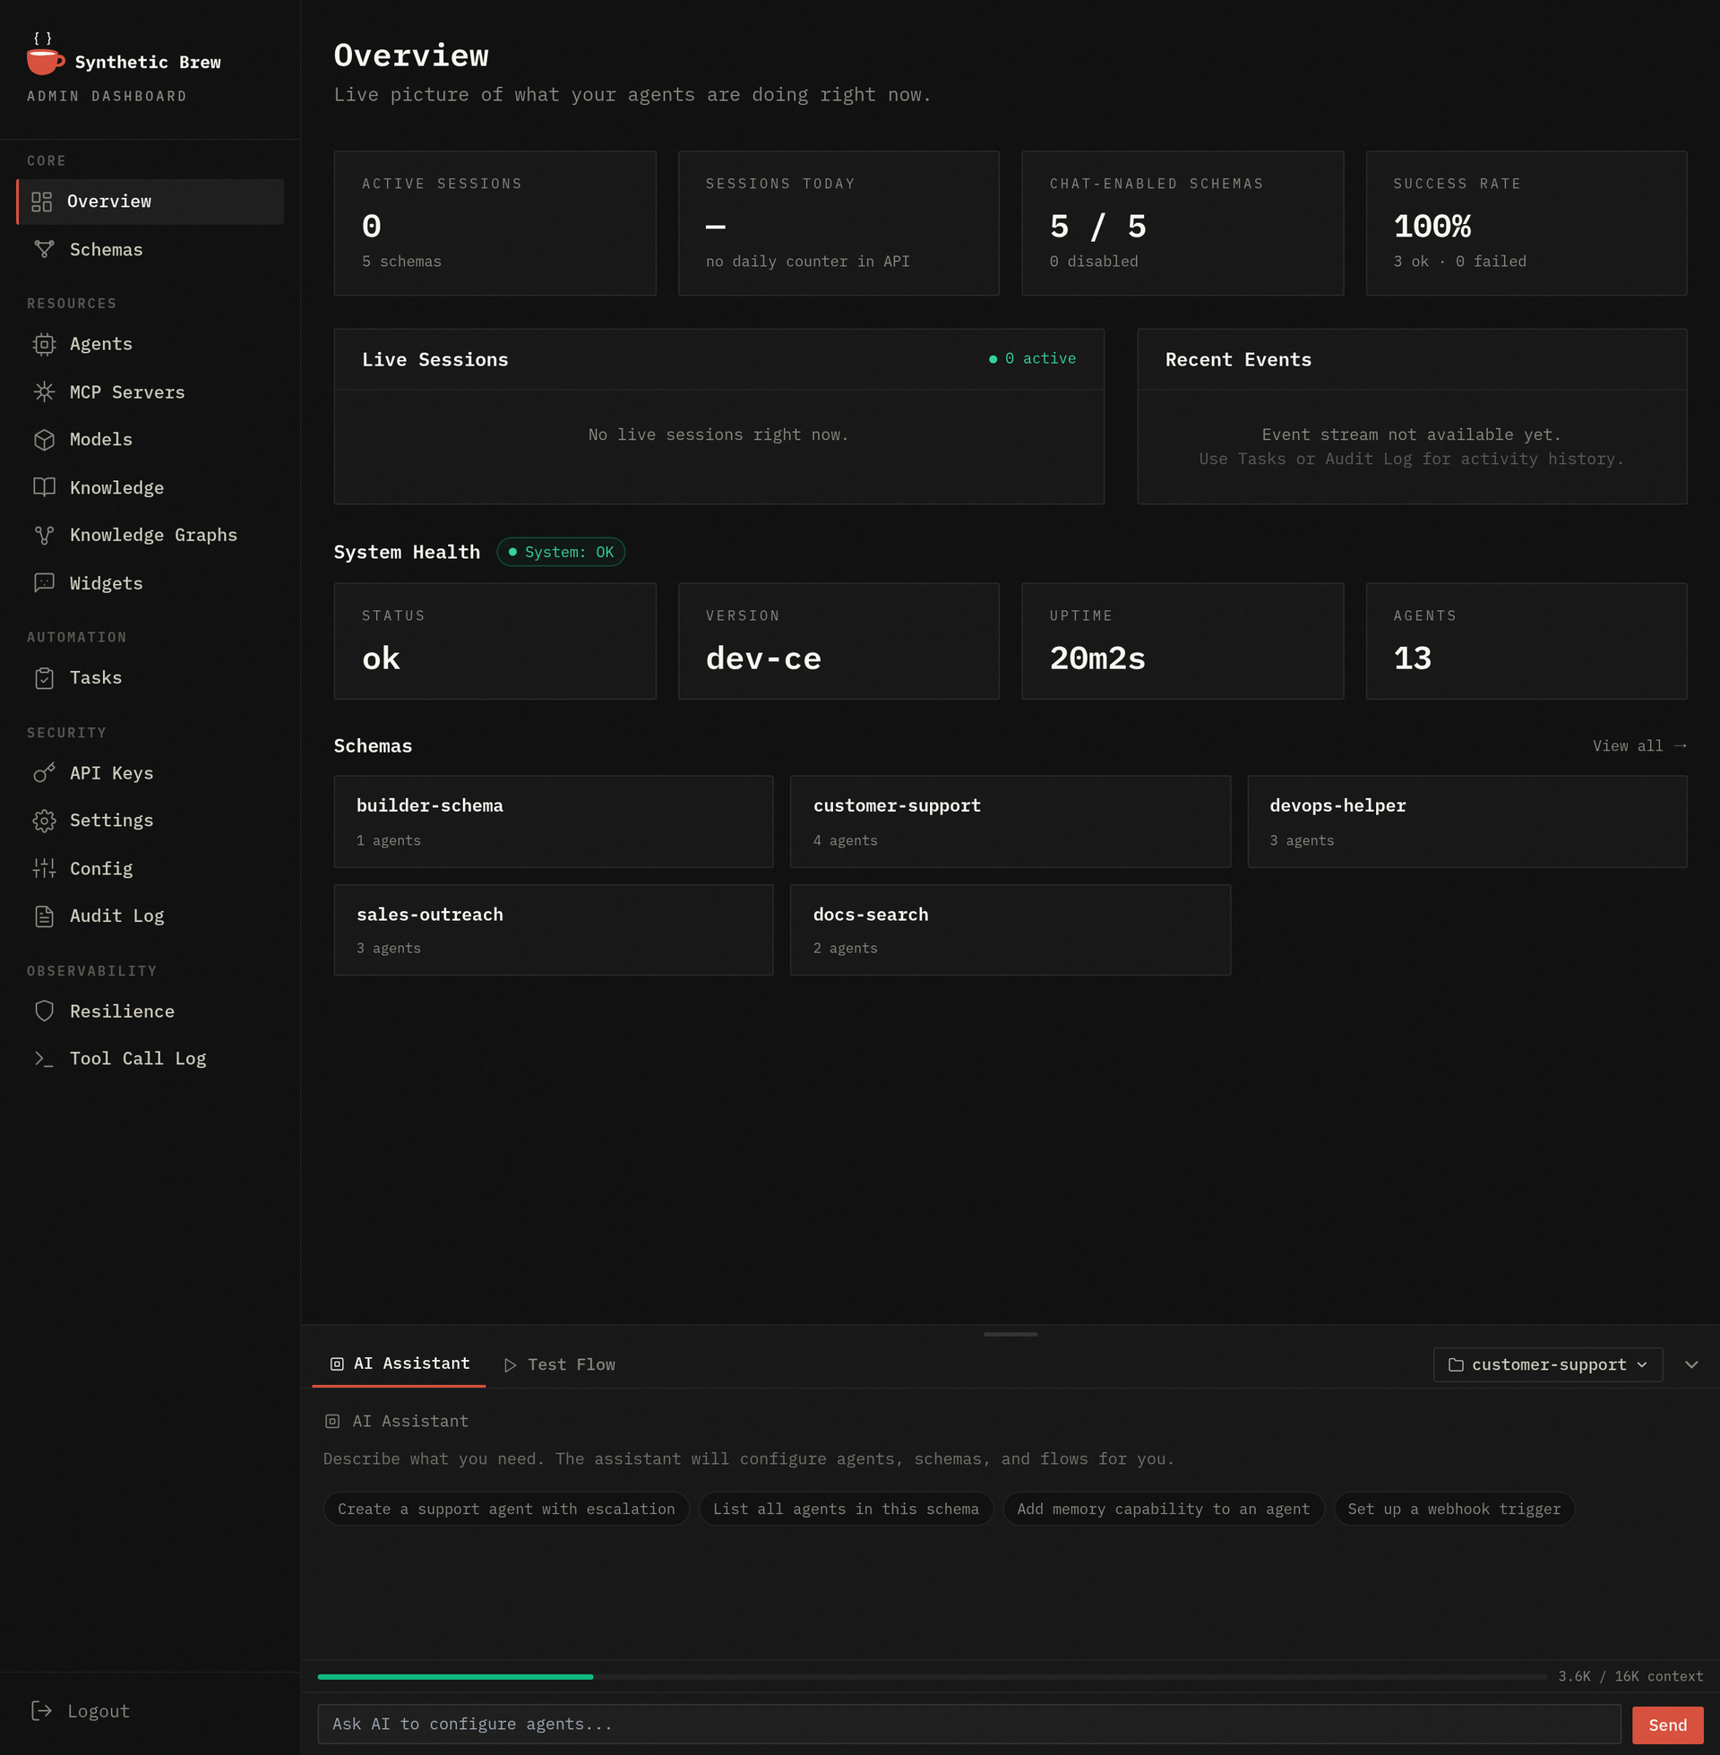
Task: Click the Agents count 13
Action: click(x=1412, y=658)
